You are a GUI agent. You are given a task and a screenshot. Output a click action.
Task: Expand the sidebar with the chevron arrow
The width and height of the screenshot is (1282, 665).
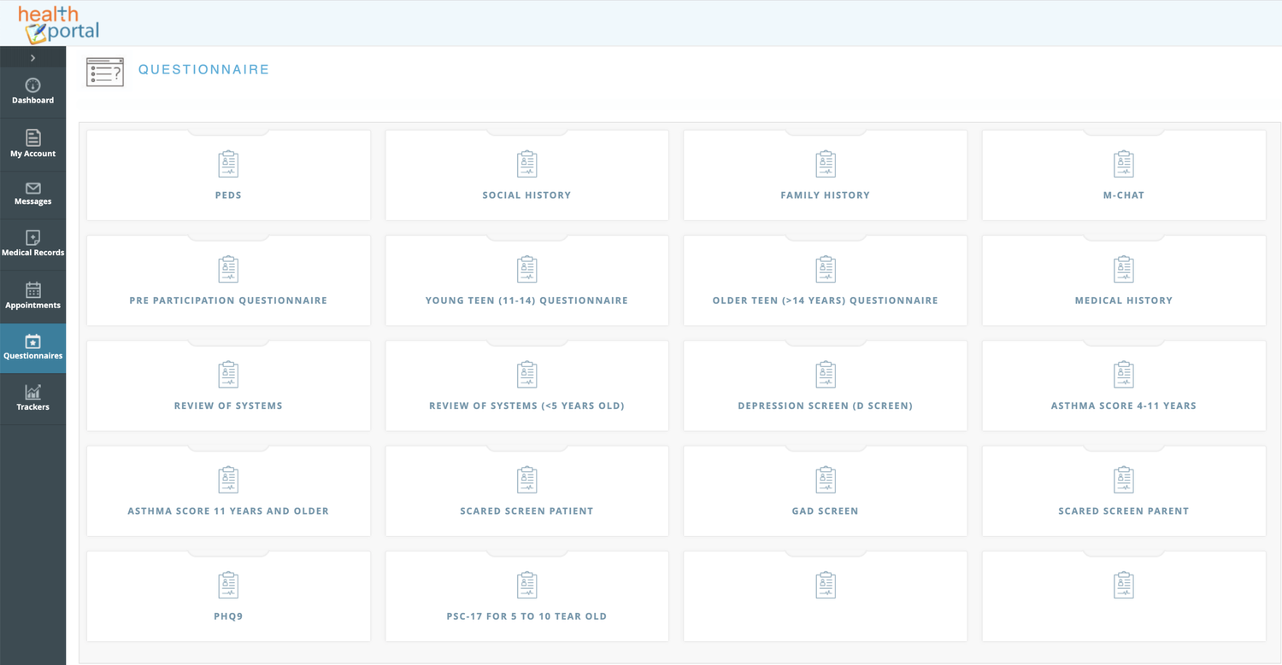(32, 58)
